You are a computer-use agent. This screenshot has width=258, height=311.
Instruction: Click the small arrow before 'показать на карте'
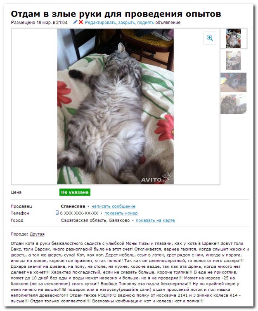[x=133, y=221]
